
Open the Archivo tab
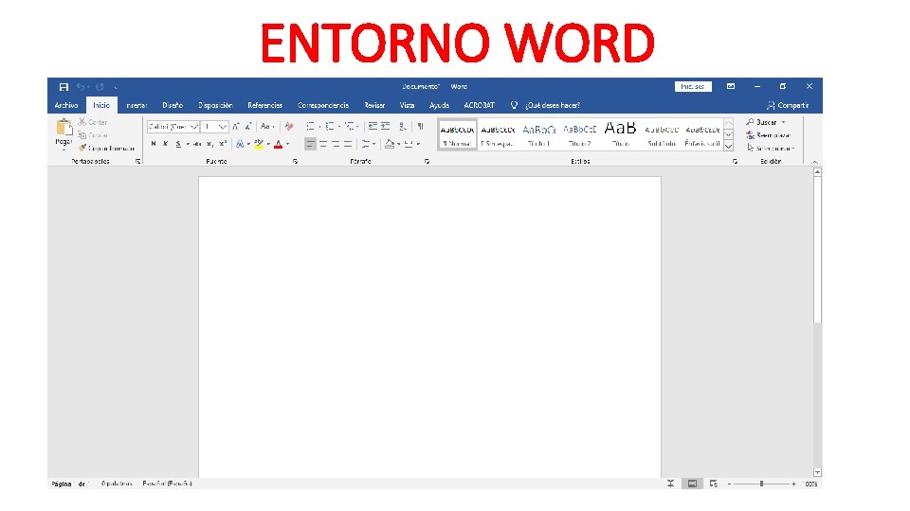coord(66,105)
